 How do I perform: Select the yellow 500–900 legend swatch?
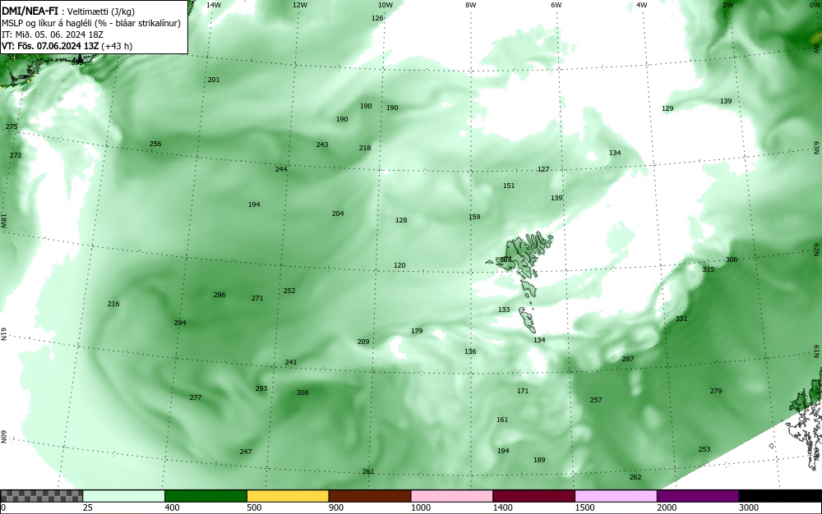[288, 496]
